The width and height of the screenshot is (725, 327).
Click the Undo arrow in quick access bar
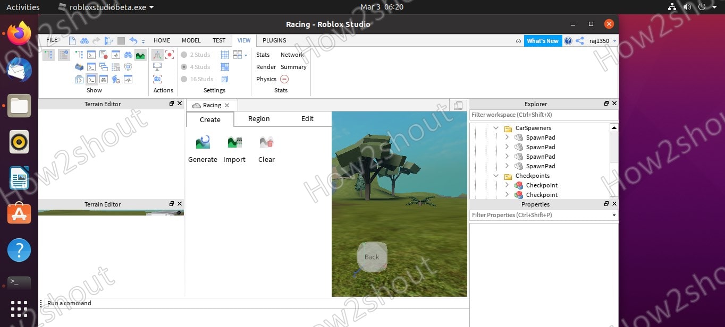click(x=133, y=41)
